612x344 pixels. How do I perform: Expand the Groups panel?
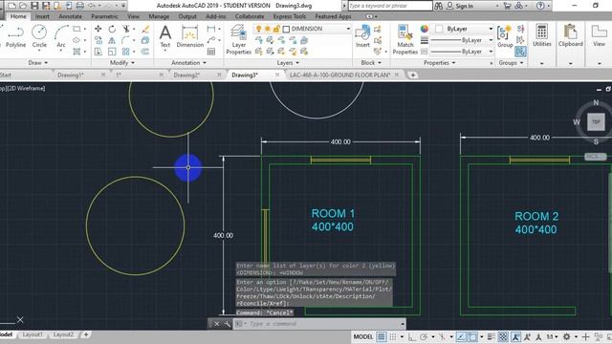pos(511,62)
